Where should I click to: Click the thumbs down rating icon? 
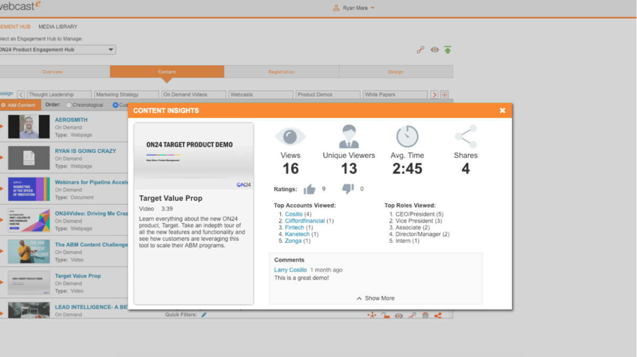348,188
